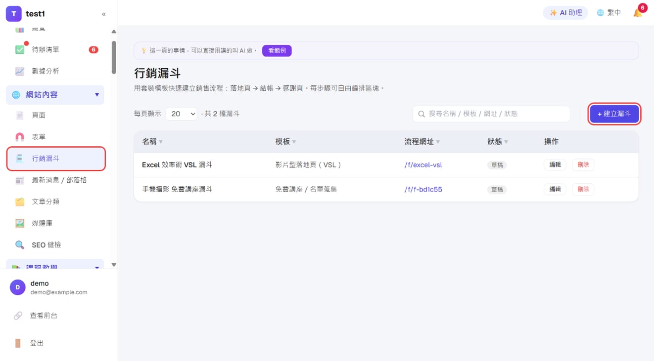Viewport: 654px width, 361px height.
Task: Edit the 手機攝影 免費講座漏斗 row
Action: click(555, 189)
